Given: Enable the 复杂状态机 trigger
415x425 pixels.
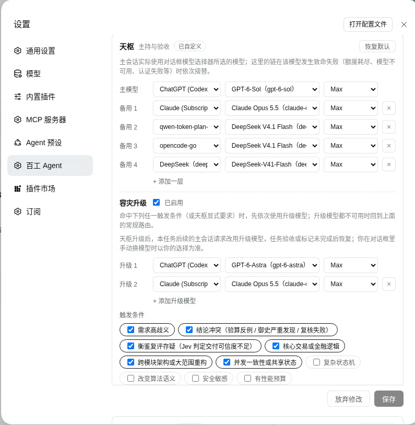Looking at the screenshot, I should 316,362.
